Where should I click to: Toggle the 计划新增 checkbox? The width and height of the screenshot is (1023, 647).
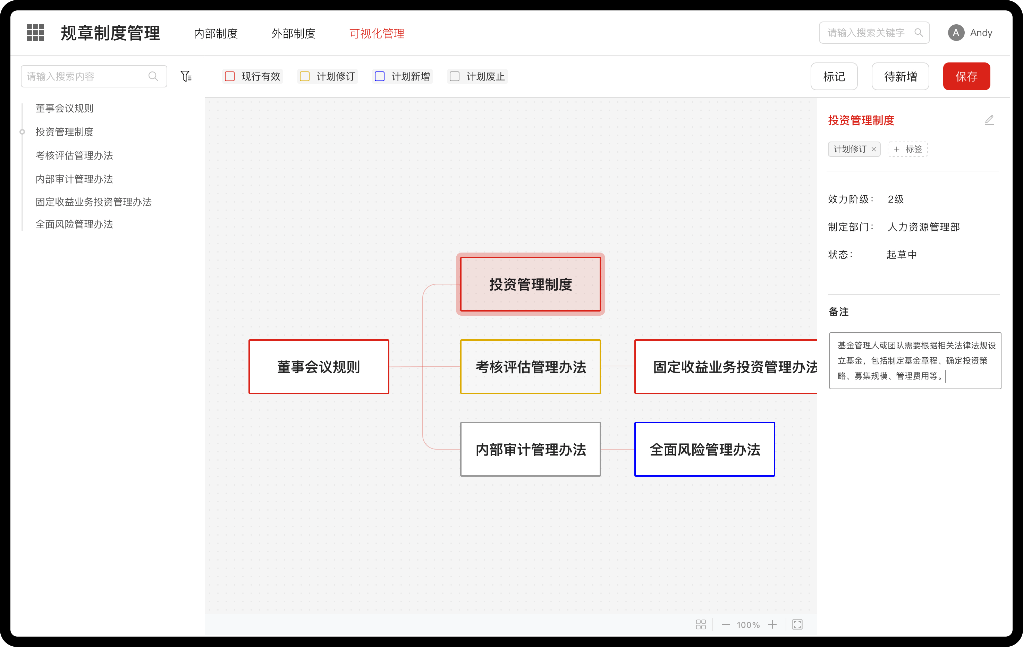pos(379,76)
